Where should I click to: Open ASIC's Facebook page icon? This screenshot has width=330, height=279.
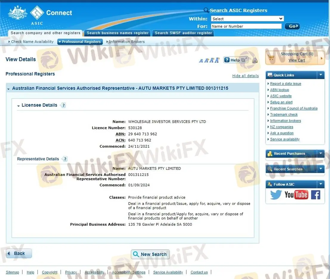(x=315, y=195)
